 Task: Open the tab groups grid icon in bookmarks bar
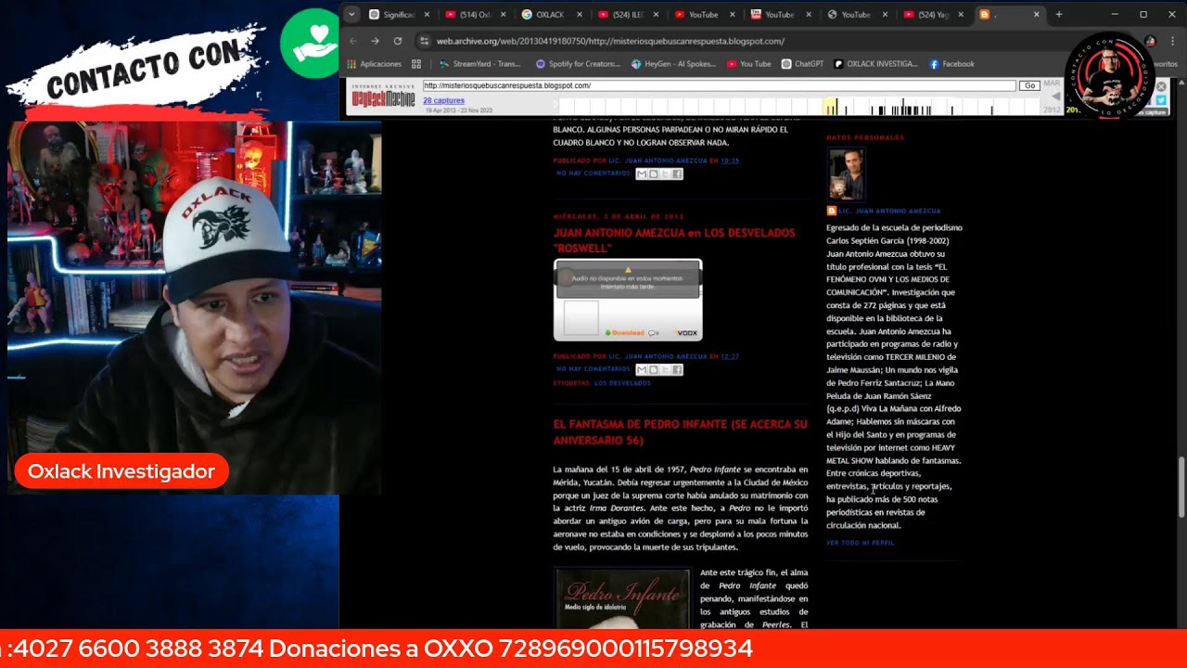(x=416, y=64)
